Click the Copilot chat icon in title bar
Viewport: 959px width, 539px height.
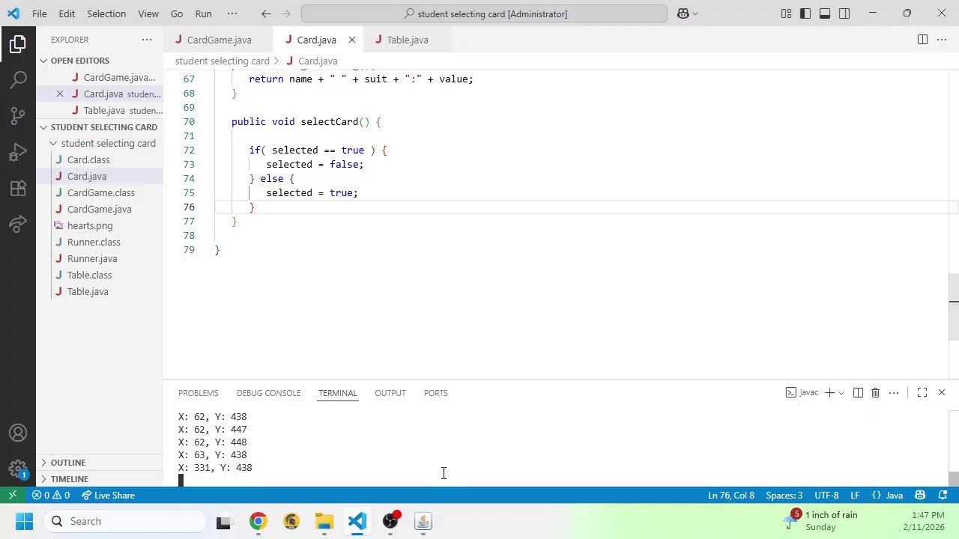(683, 13)
